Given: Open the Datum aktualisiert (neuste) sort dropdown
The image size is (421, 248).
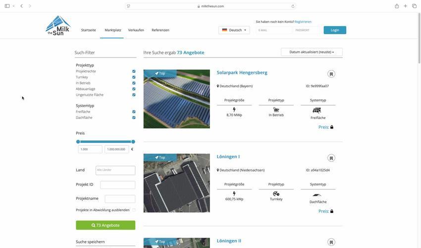Looking at the screenshot, I should coord(312,52).
